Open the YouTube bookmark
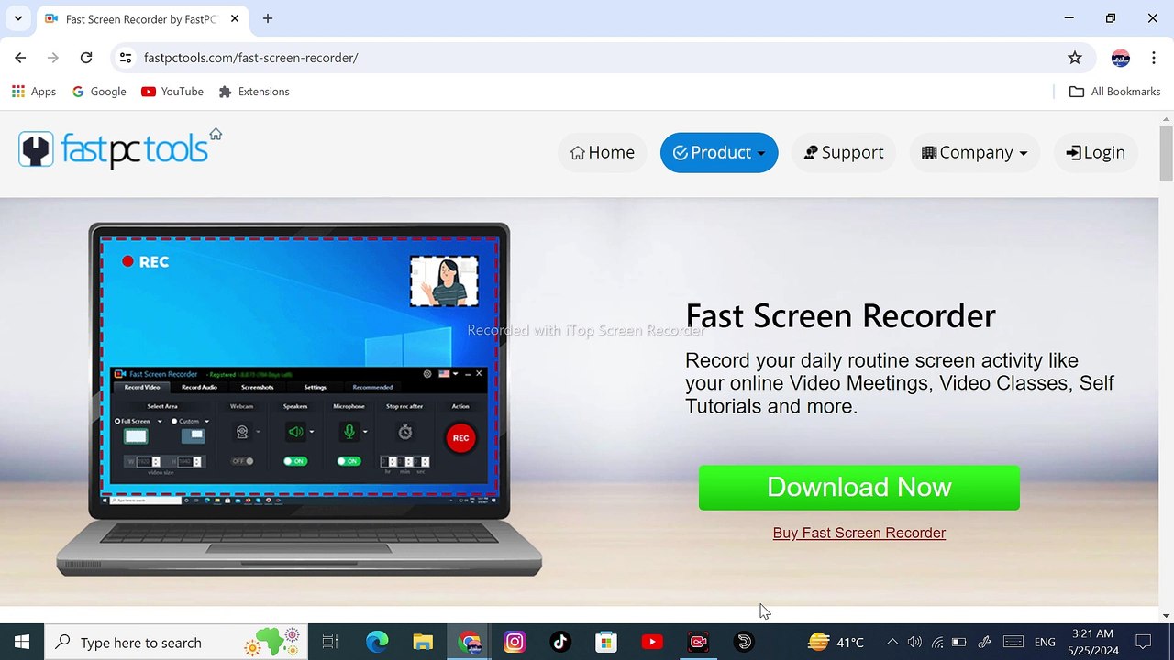1174x660 pixels. point(172,92)
